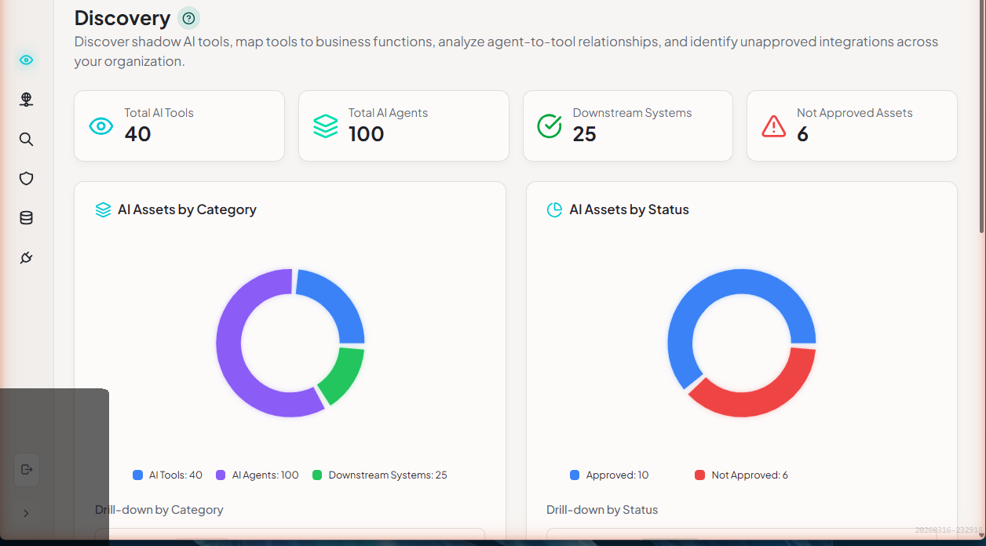The height and width of the screenshot is (546, 986).
Task: Click the plug integrations icon in sidebar
Action: pos(26,258)
